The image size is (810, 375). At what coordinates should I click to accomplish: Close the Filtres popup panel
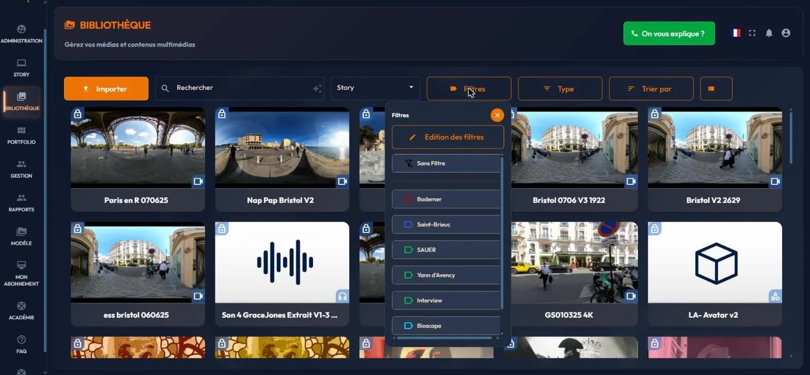[497, 115]
